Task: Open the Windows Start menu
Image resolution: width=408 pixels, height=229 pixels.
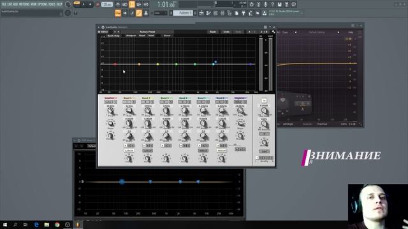Action: pyautogui.click(x=5, y=225)
